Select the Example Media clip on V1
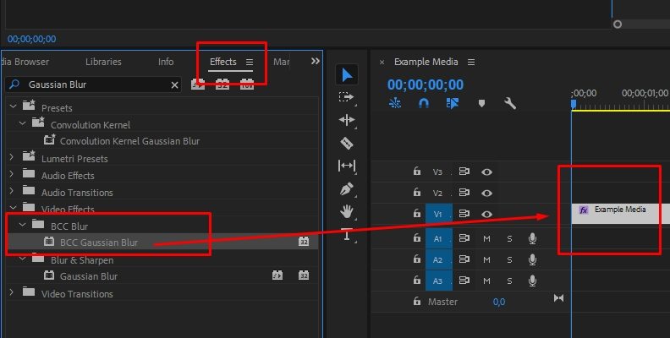 click(x=620, y=213)
